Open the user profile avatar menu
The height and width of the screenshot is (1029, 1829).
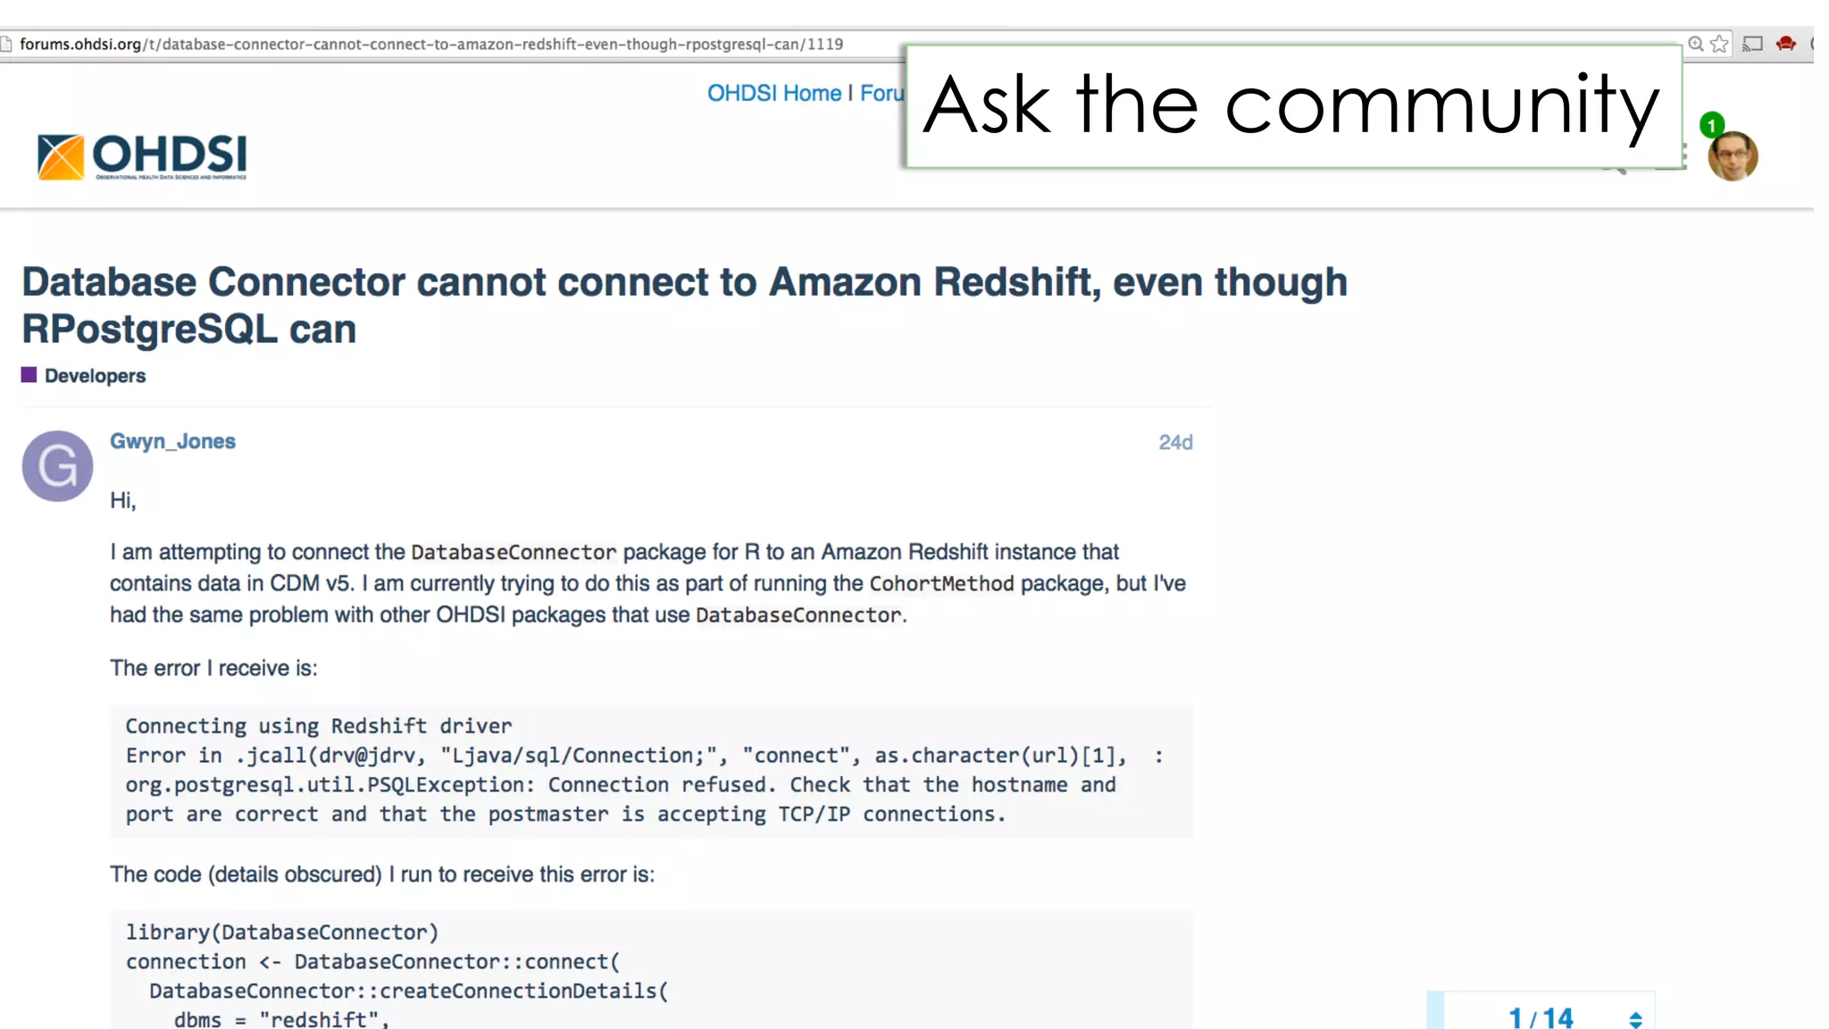coord(1733,157)
